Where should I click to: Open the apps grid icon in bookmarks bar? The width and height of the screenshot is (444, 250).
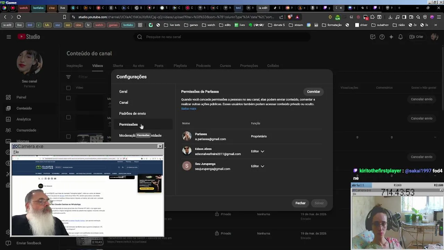point(140,25)
